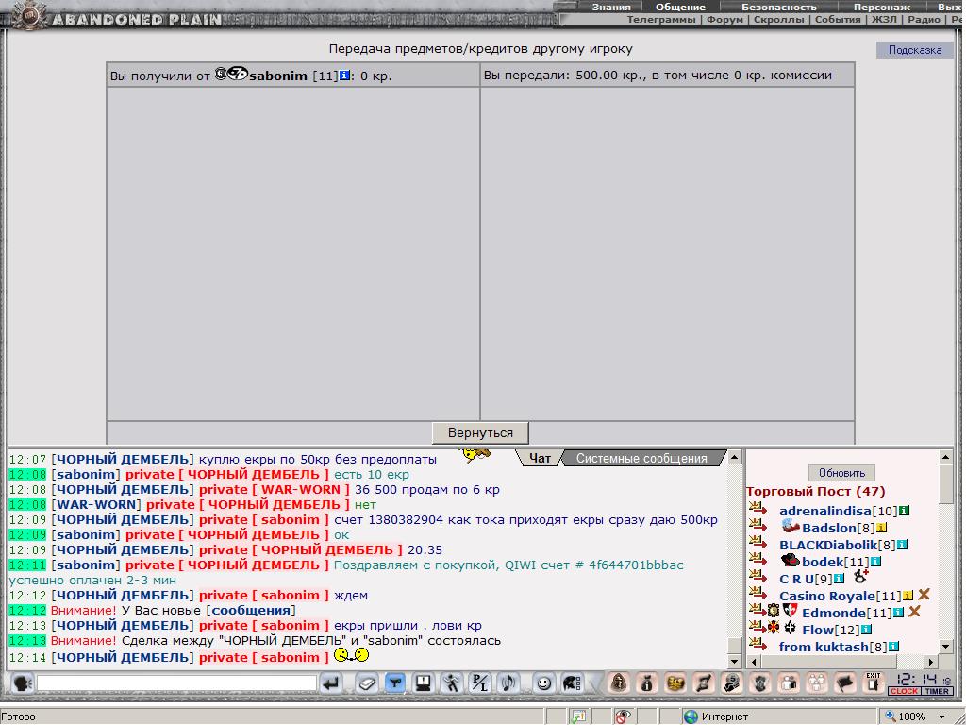Click the swirl exchange icon in bottom bar
Screen dimensions: 966x725
point(704,683)
